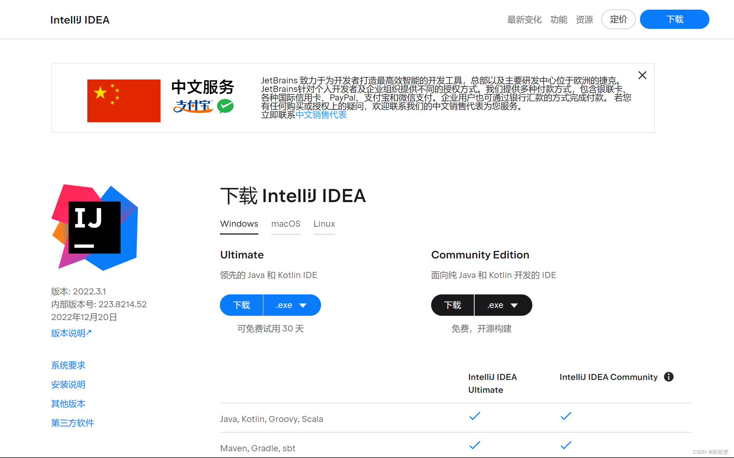The width and height of the screenshot is (734, 458).
Task: Click the 中文服务 banner title
Action: (202, 87)
